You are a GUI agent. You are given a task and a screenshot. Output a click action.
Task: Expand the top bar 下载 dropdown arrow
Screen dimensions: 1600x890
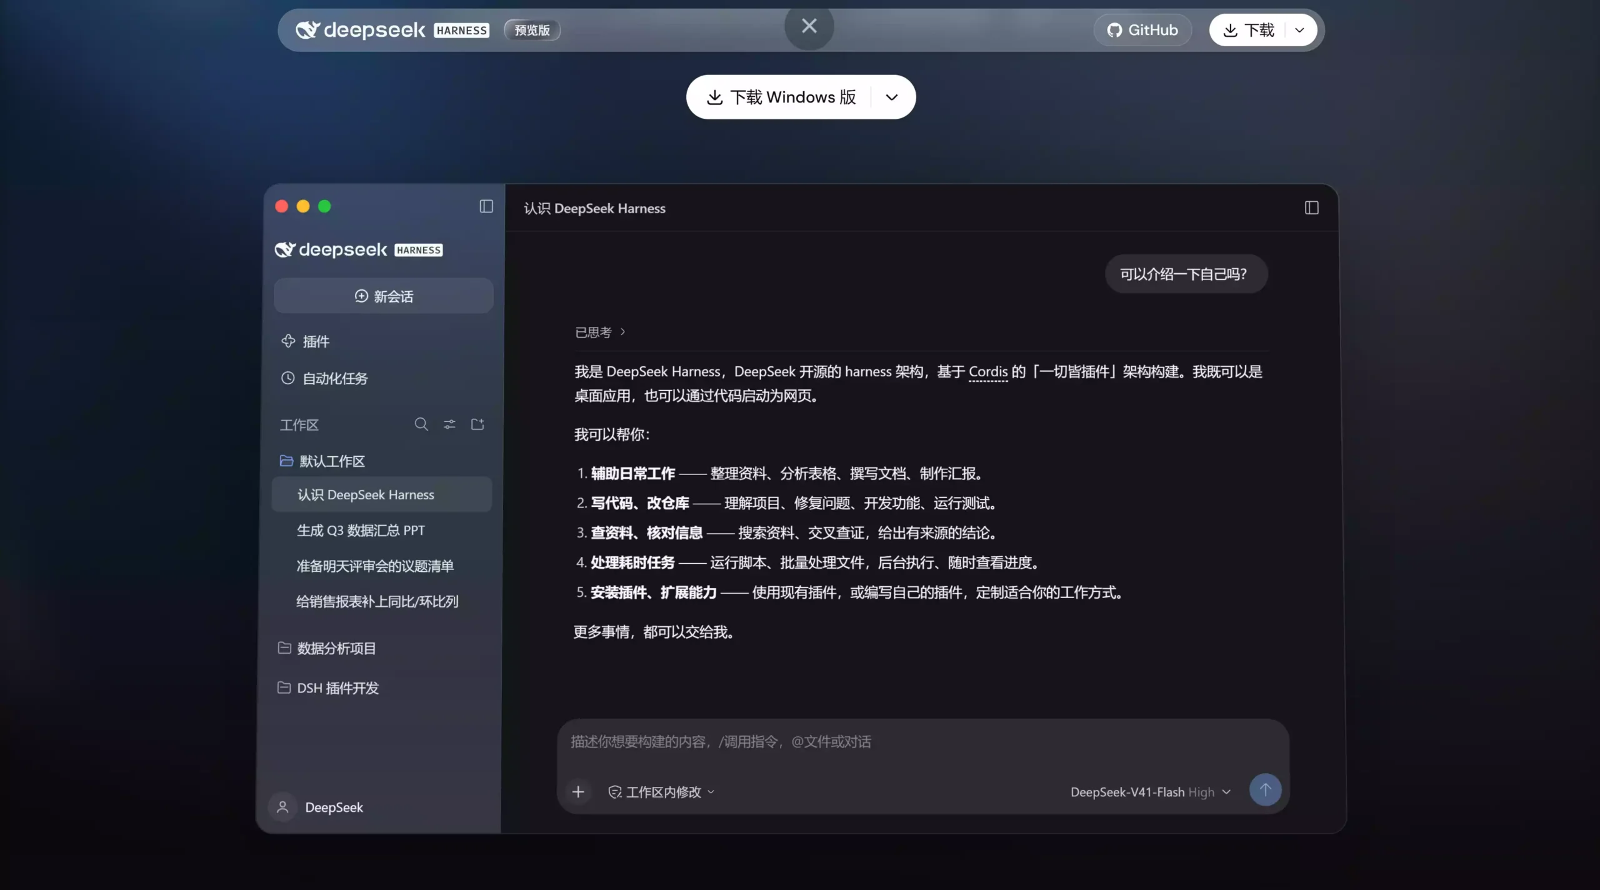pos(1300,30)
